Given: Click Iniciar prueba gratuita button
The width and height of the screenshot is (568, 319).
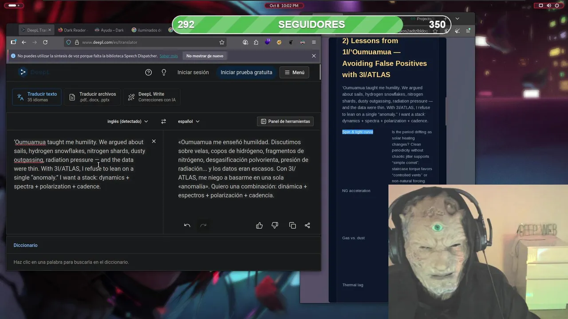Looking at the screenshot, I should 246,72.
